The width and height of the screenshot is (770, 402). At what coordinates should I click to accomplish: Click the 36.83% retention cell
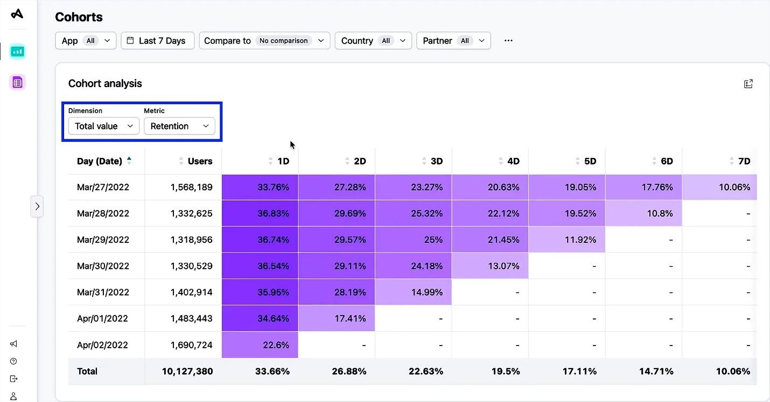(x=260, y=213)
